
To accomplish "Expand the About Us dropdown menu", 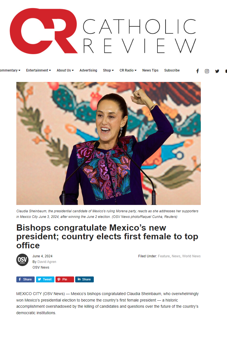I will 65,70.
